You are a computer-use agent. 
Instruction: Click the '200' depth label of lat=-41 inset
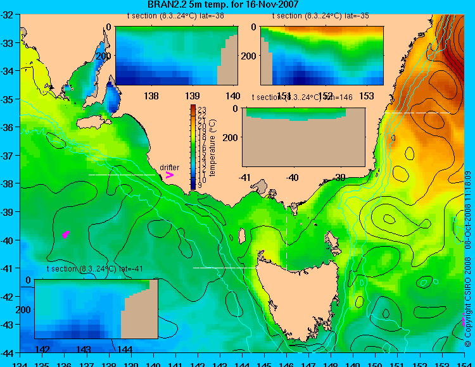point(23,309)
